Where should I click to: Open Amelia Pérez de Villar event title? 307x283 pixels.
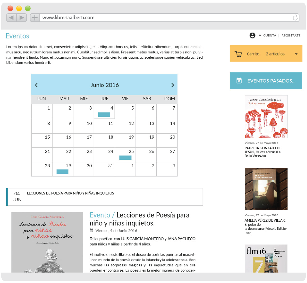266,227
